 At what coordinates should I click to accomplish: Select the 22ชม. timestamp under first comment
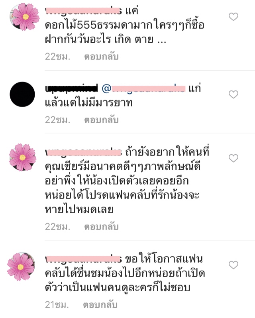57,57
